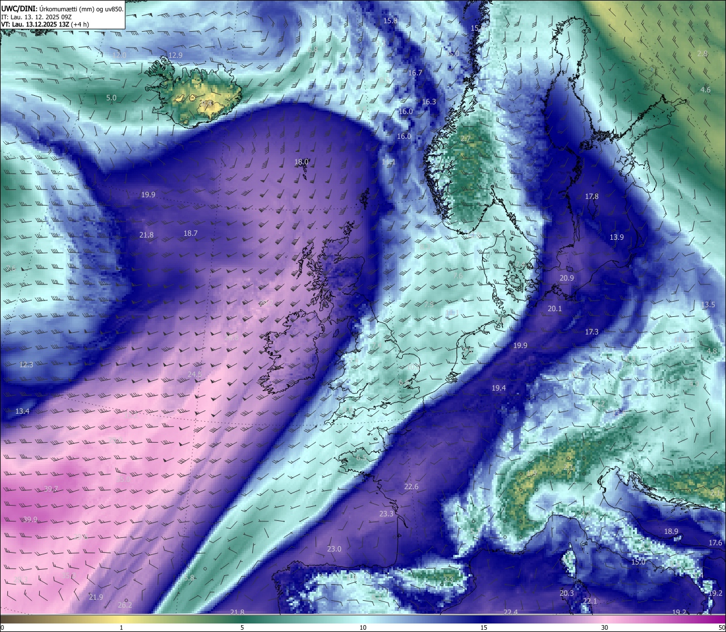Click the 16.3 value in the Norwegian Sea
Screen dimensions: 726x632
coord(429,101)
